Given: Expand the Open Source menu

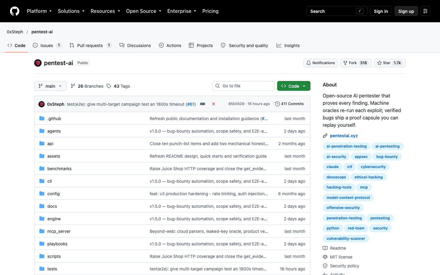Looking at the screenshot, I should tap(144, 11).
